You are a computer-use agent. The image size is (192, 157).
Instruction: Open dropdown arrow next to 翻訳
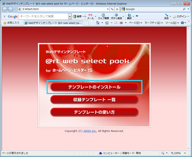(133, 16)
